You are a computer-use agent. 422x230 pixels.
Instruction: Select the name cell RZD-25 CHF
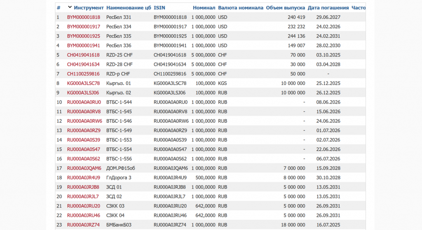[x=120, y=55]
